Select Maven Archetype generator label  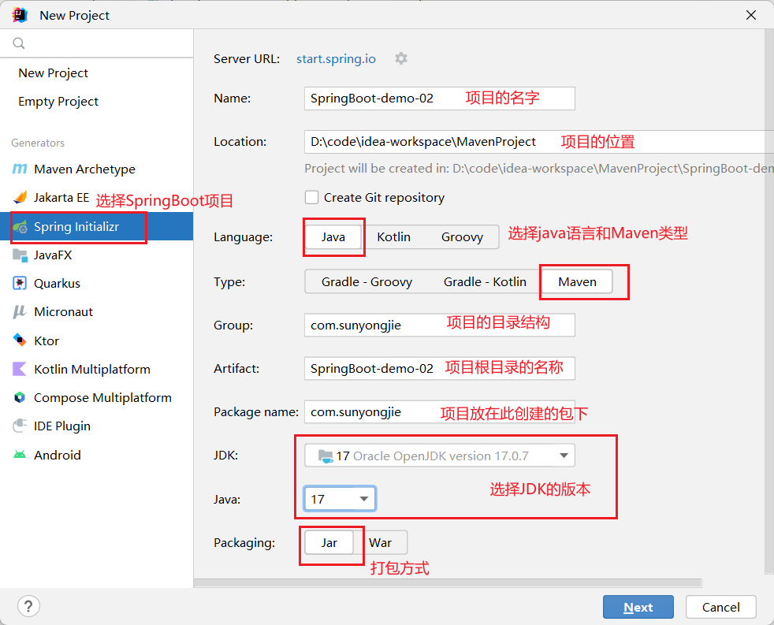pos(84,169)
